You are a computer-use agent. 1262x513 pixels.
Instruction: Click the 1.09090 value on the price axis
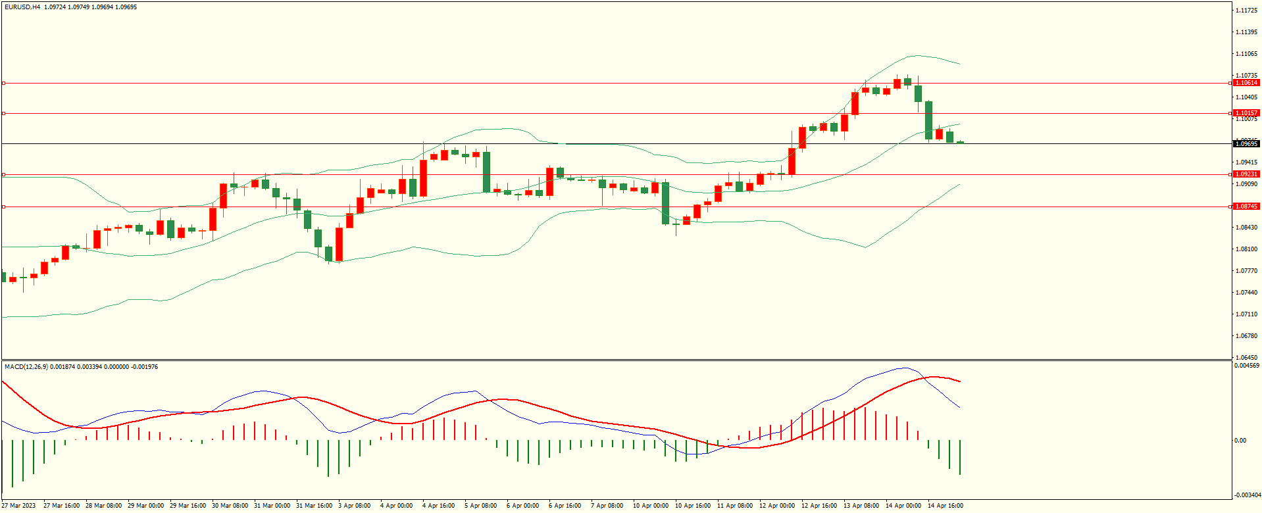(x=1247, y=184)
